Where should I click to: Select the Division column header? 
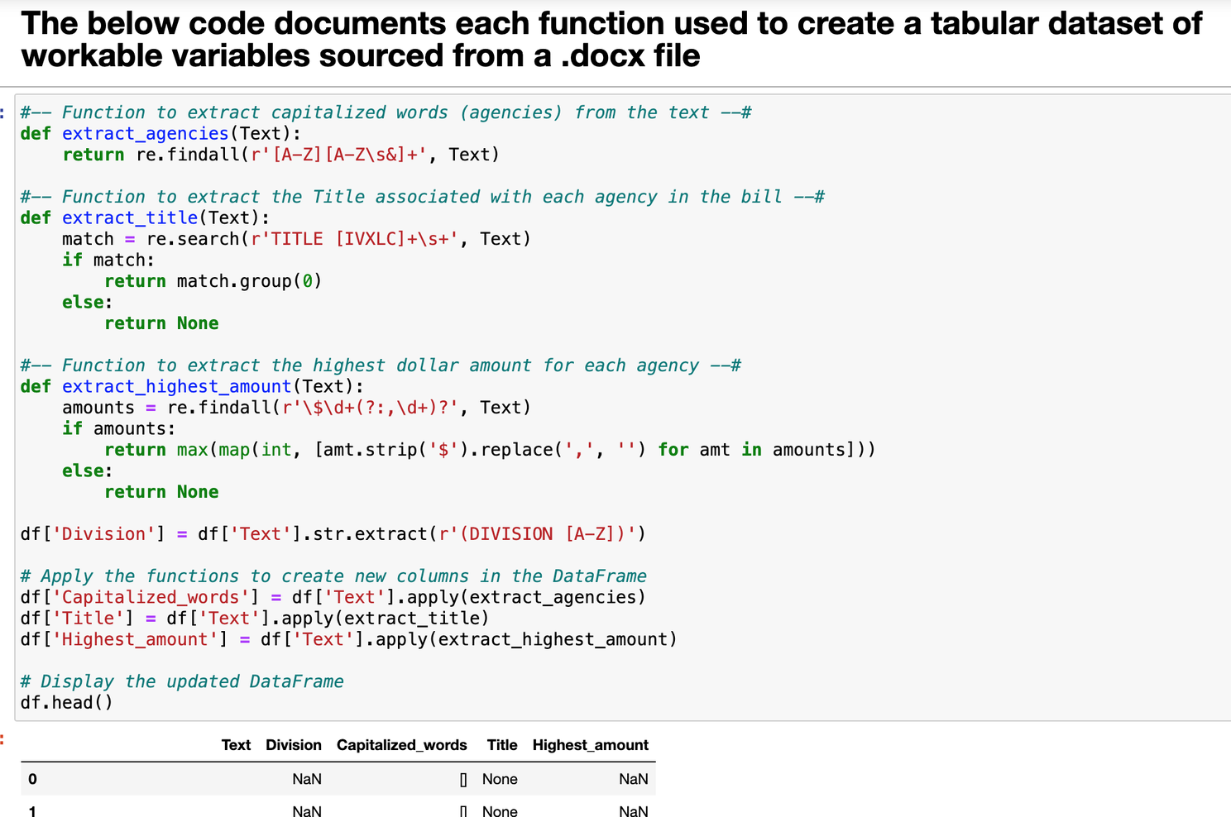coord(293,745)
